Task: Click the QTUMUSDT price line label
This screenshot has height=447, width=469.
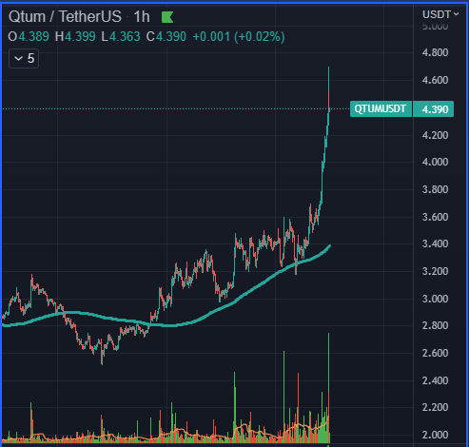Action: click(x=381, y=109)
